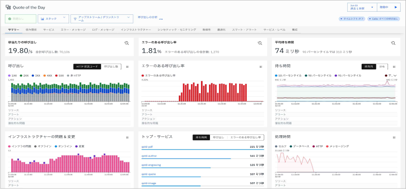Open zoom on the 秒当たりの呼び出し card
Image resolution: width=406 pixels, height=189 pixels.
[127, 43]
